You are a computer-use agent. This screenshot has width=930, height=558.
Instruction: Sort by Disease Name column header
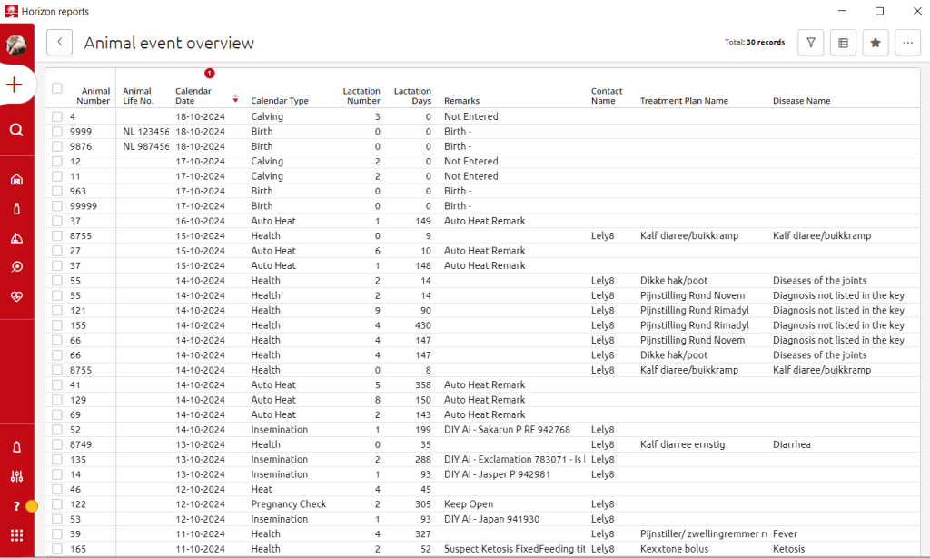click(x=801, y=101)
